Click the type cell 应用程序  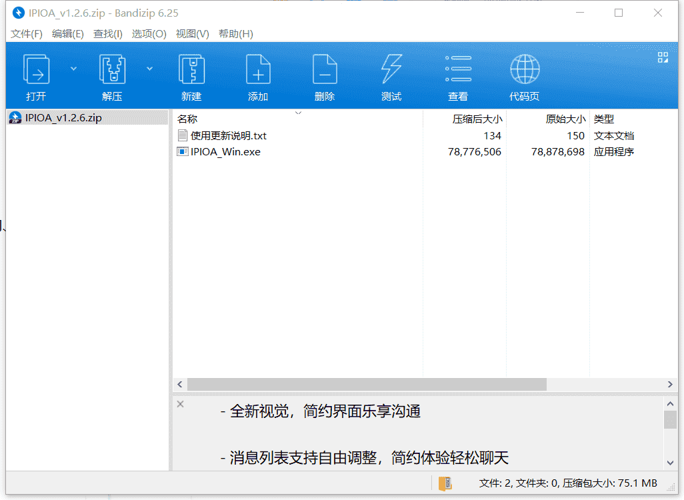614,152
